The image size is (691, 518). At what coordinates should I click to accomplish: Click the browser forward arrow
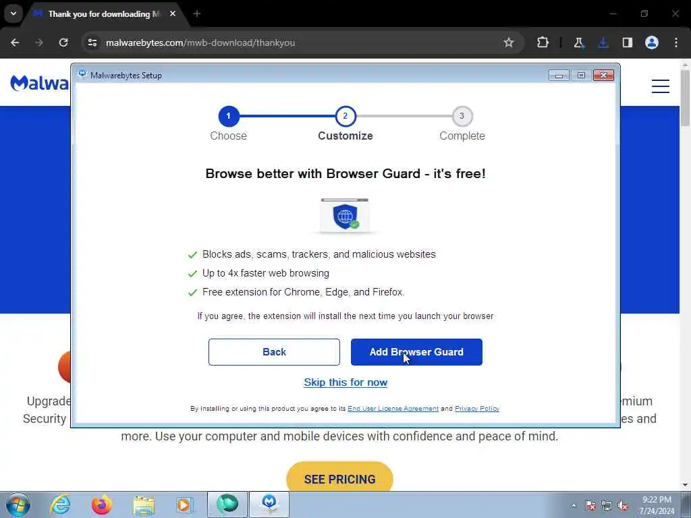(39, 42)
